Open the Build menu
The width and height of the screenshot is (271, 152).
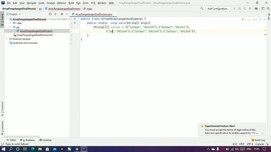(x=71, y=3)
